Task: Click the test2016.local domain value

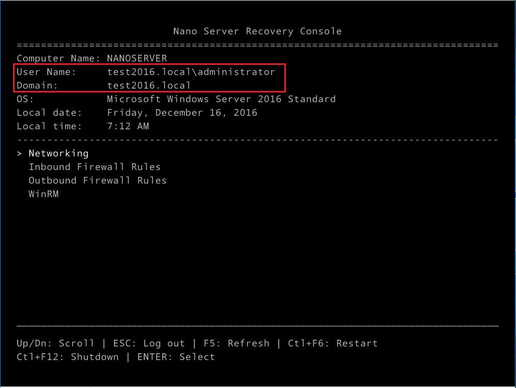Action: [x=149, y=85]
